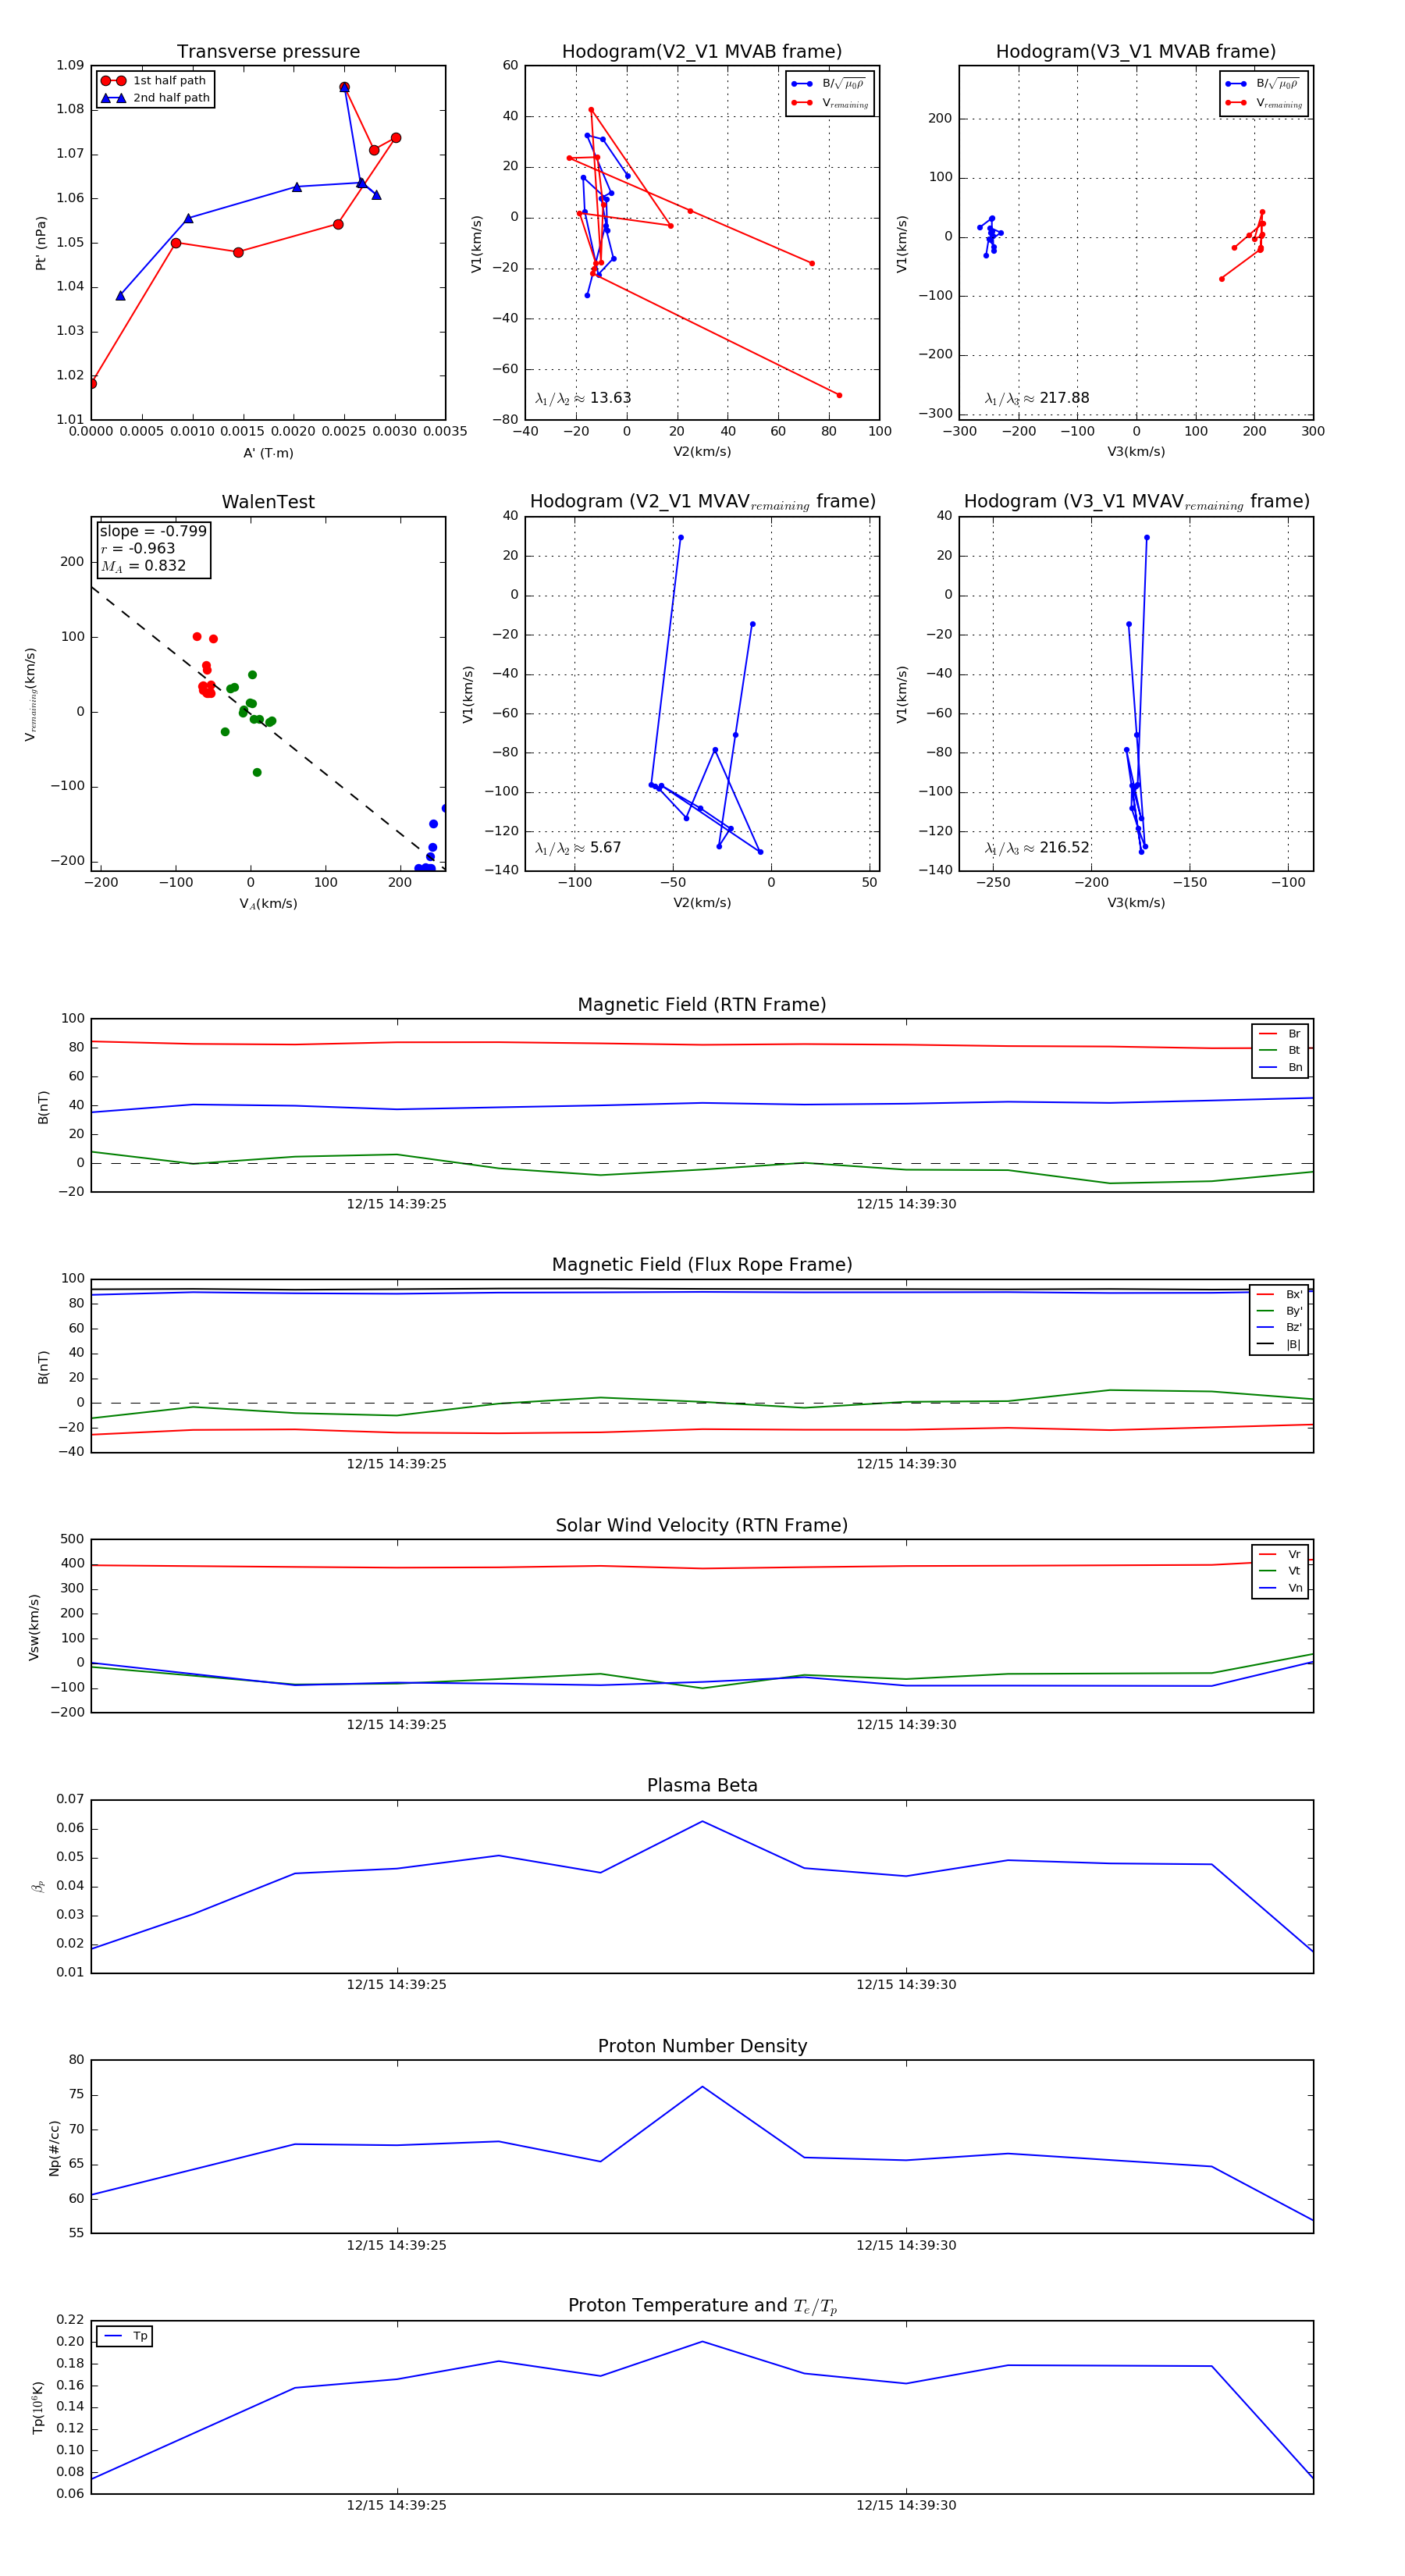Click the Hodogram (V2_V1 MVAV remaining frame) title
The width and height of the screenshot is (1405, 2576).
click(702, 502)
